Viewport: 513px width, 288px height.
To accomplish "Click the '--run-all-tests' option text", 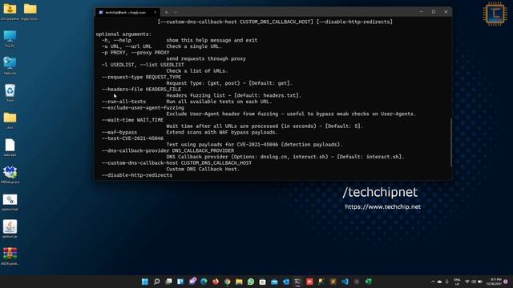I will tap(123, 102).
